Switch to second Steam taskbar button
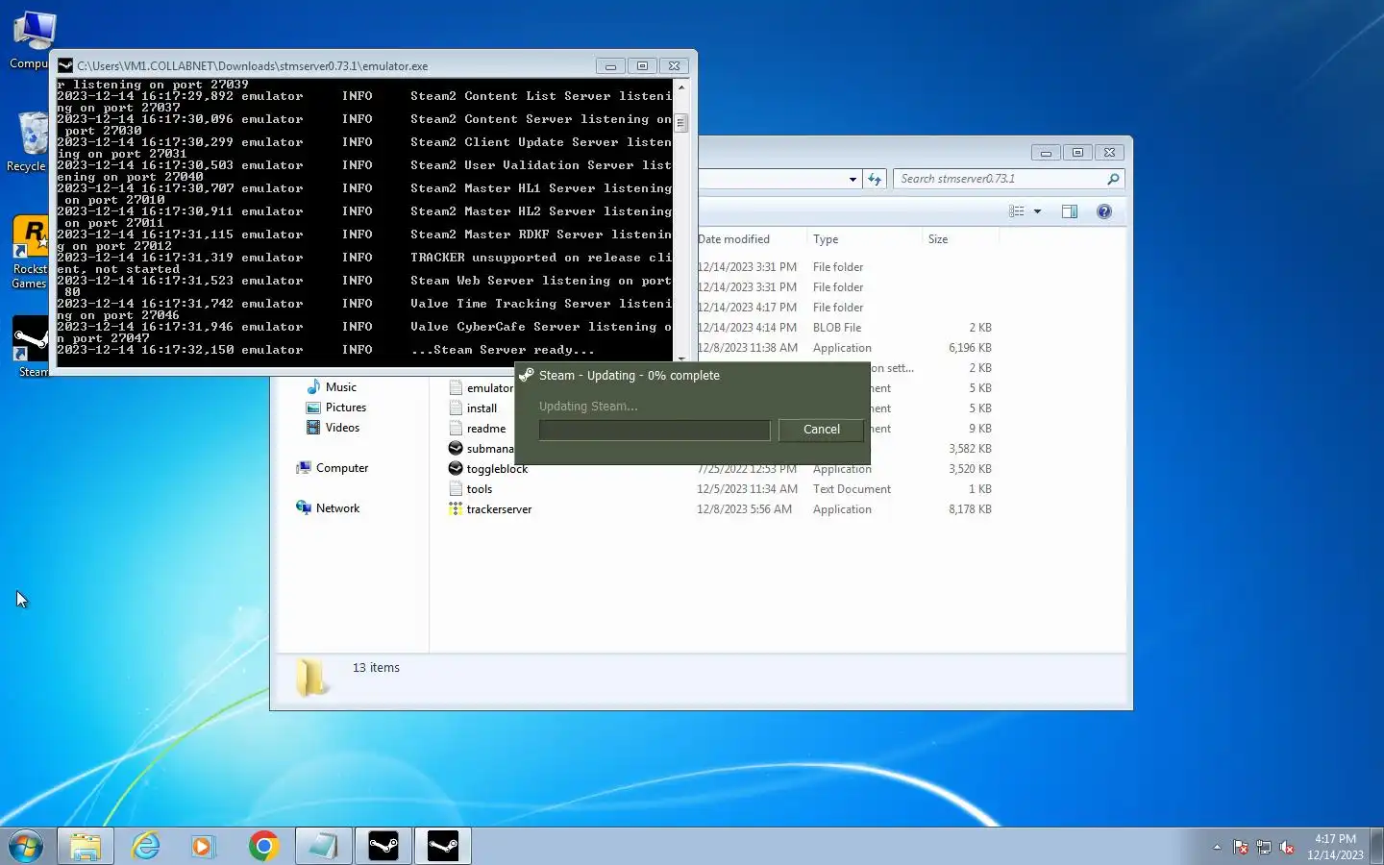This screenshot has height=865, width=1384. (x=443, y=846)
